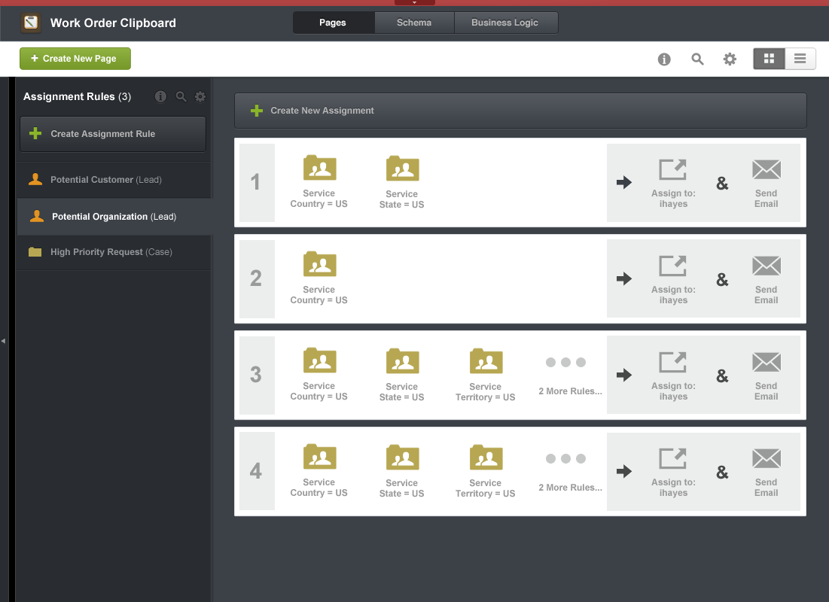The image size is (829, 602).
Task: Click Service State folder icon in row 1
Action: point(402,169)
